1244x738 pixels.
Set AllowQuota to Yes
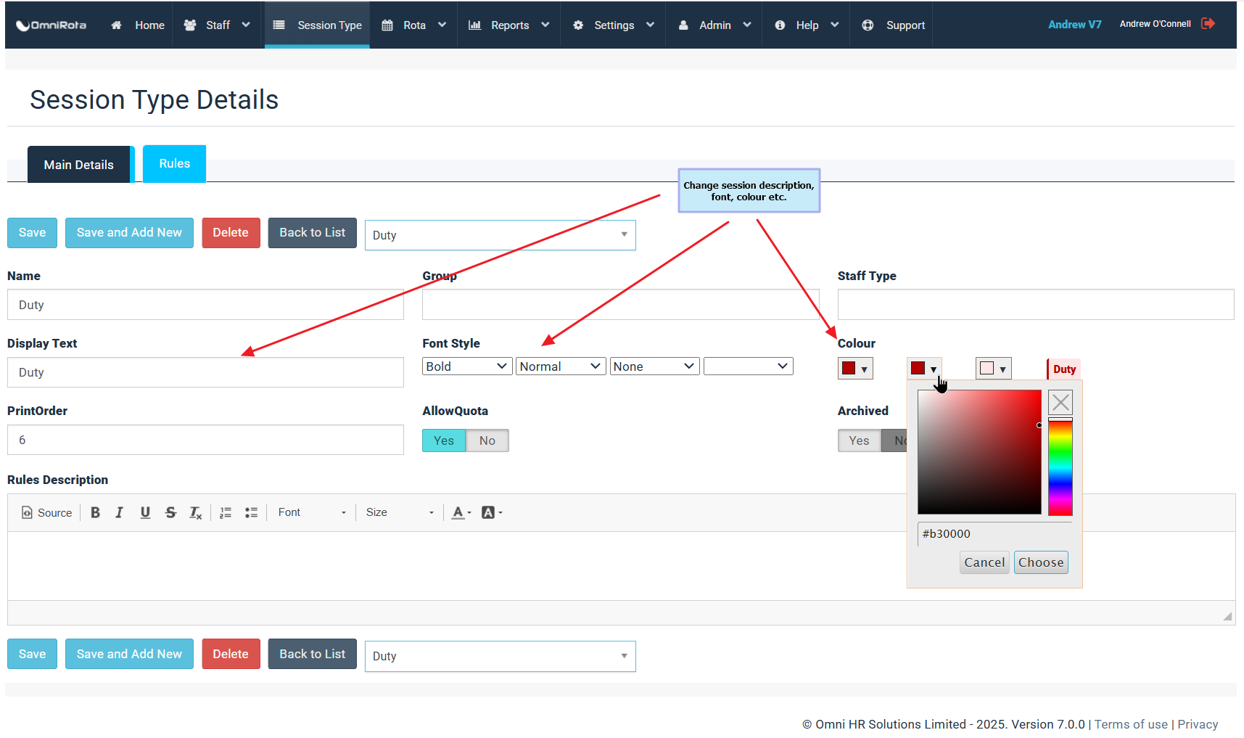pyautogui.click(x=443, y=440)
